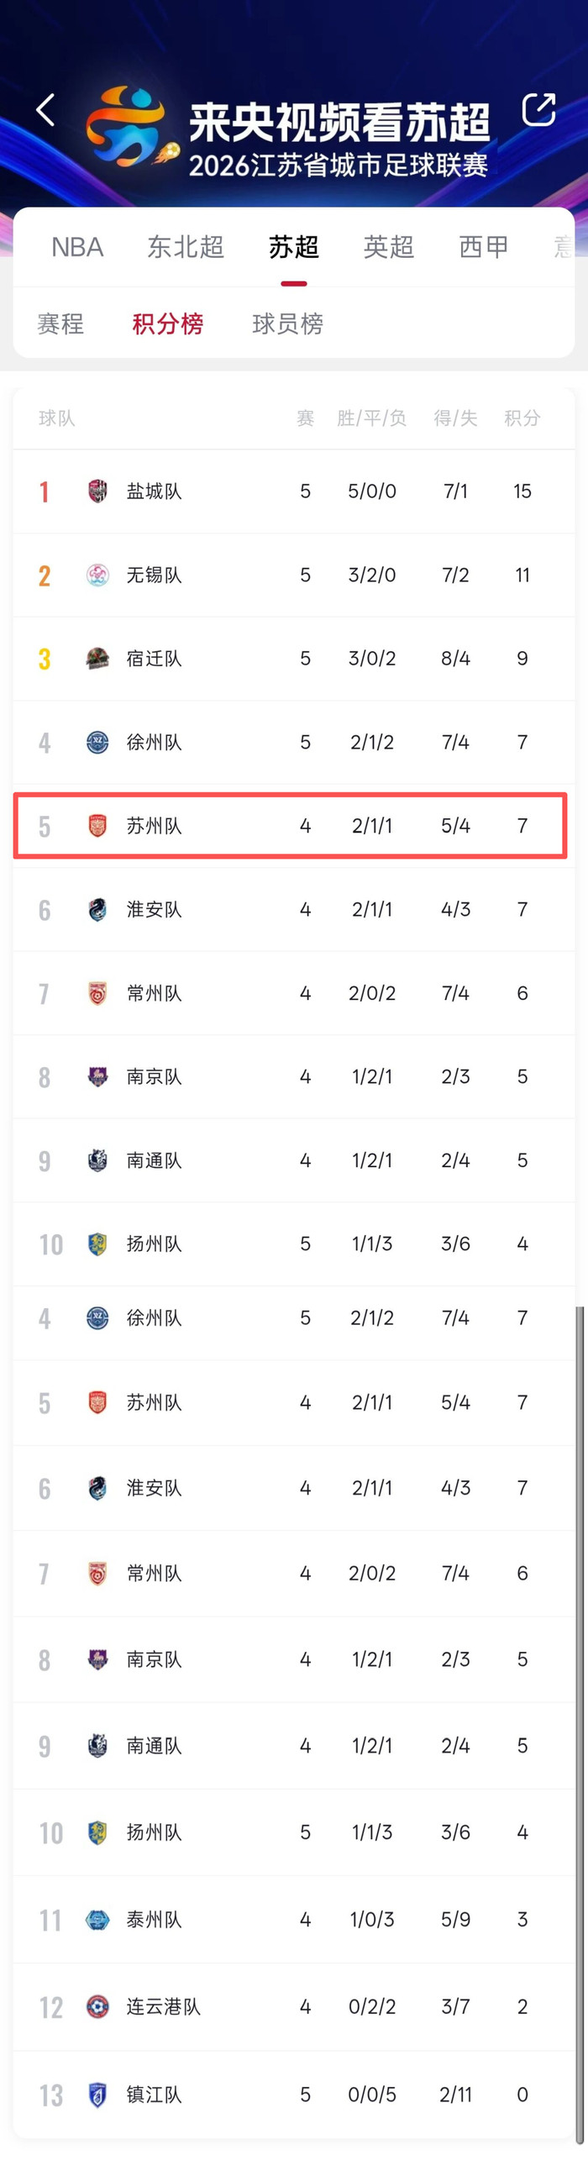Click the 镇江队 team logo

(x=97, y=2095)
